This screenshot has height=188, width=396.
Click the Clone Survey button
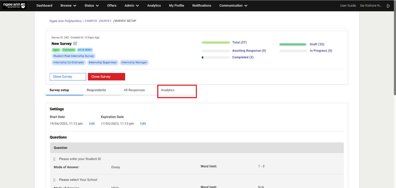pyautogui.click(x=68, y=77)
